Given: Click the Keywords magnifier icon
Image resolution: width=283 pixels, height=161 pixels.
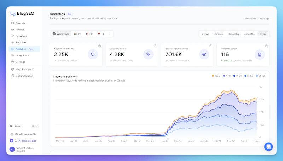Looking at the screenshot, I should click(x=12, y=36).
